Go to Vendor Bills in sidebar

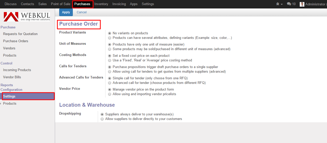[x=12, y=77]
